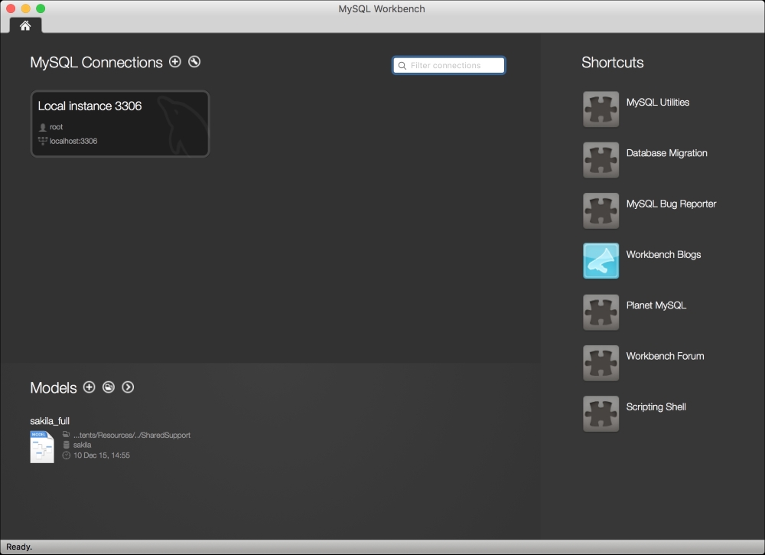Maximize the MySQL Workbench window
Screen dimensions: 765x555
[x=41, y=8]
